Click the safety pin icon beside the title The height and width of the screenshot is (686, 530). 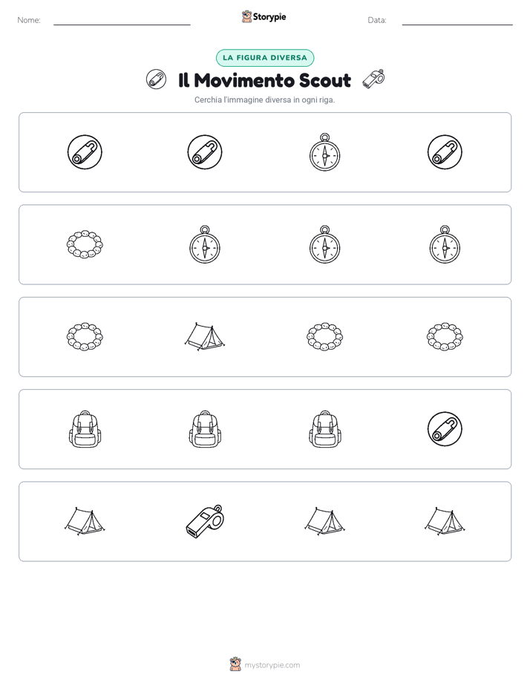tap(156, 79)
